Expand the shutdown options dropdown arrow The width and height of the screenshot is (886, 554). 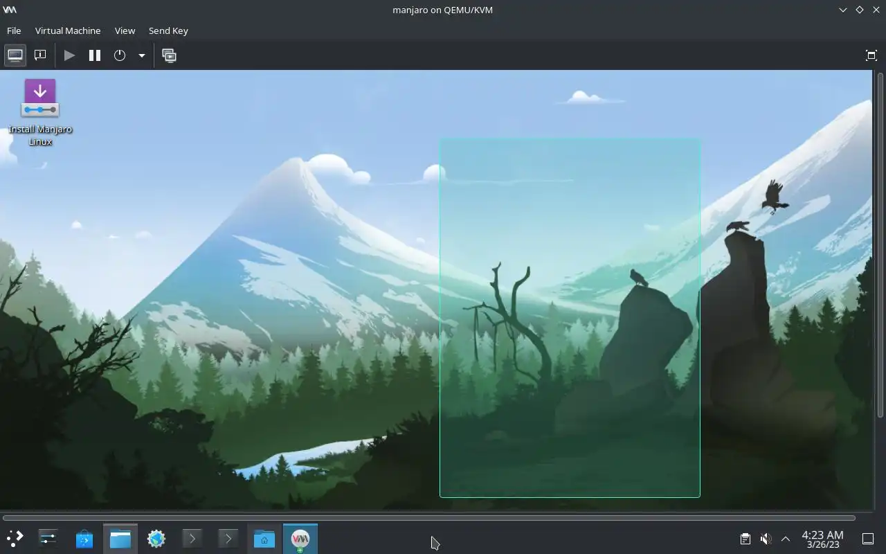click(x=141, y=55)
